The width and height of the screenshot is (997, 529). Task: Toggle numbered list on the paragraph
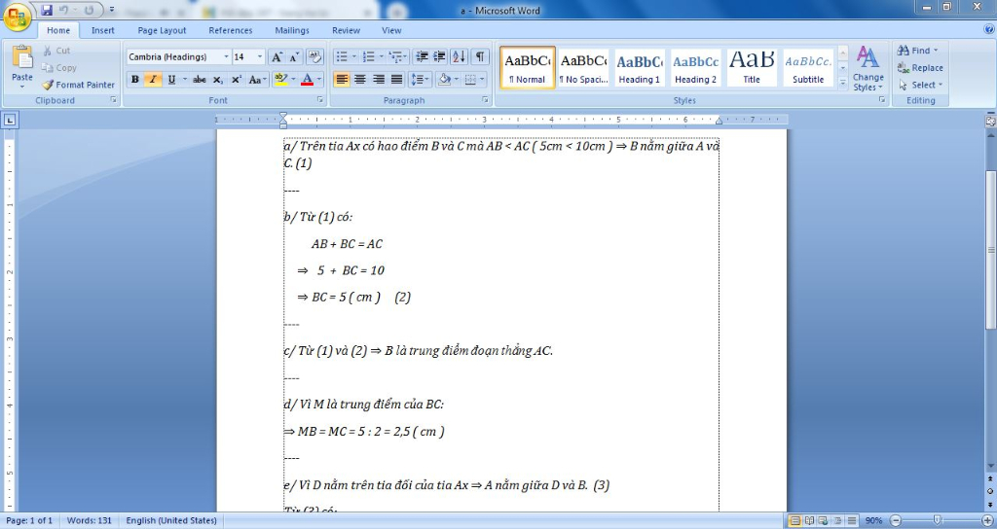pos(368,57)
